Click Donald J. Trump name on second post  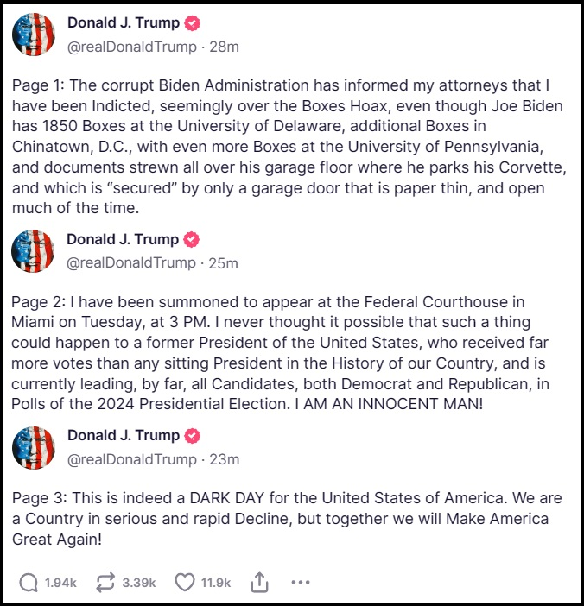tap(123, 239)
